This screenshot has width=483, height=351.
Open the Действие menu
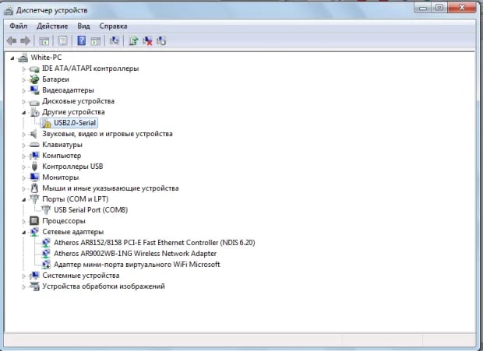52,26
